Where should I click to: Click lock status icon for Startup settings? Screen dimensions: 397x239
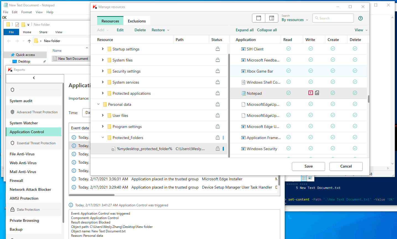pos(218,49)
